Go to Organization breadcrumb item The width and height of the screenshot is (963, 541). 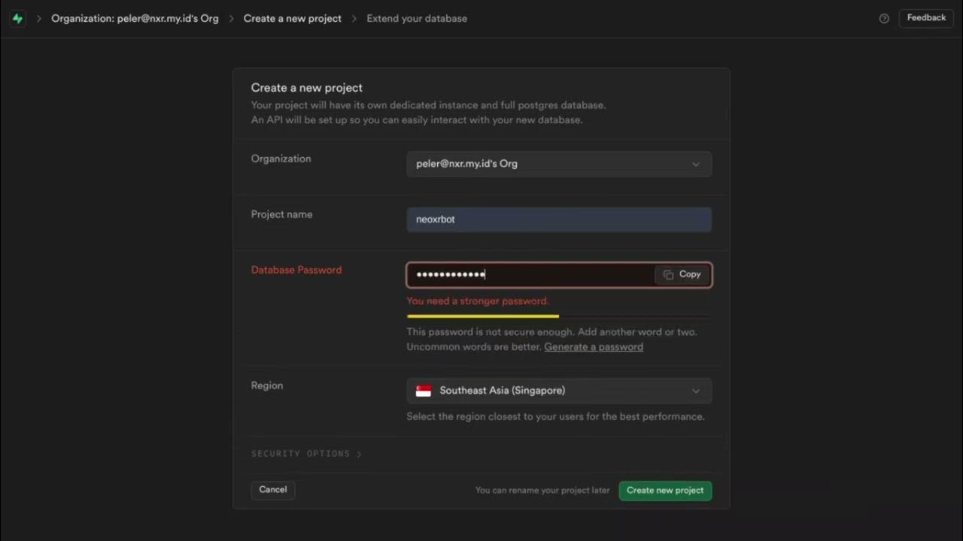[135, 19]
